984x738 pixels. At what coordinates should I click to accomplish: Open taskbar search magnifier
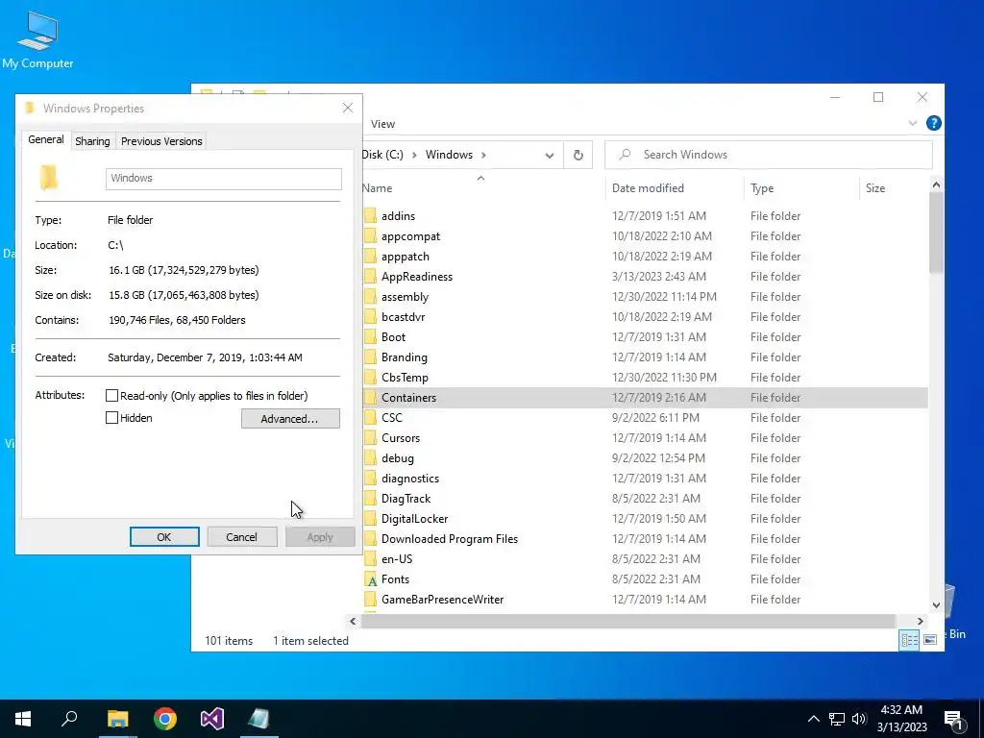[x=69, y=719]
